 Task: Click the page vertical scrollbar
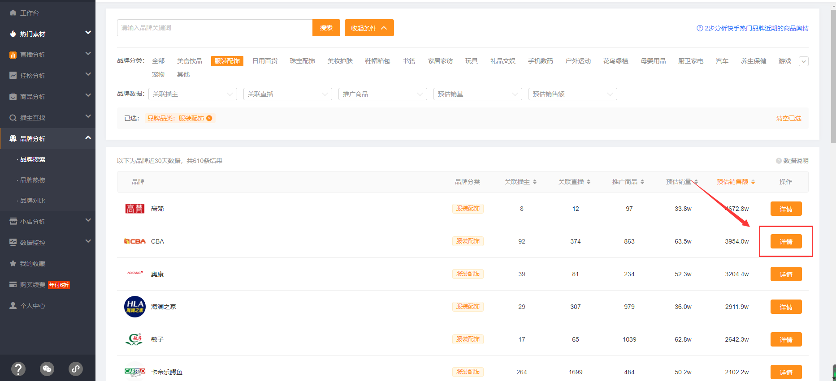tap(833, 76)
